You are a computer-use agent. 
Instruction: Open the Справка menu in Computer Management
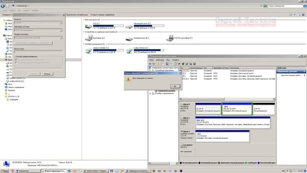(176, 60)
